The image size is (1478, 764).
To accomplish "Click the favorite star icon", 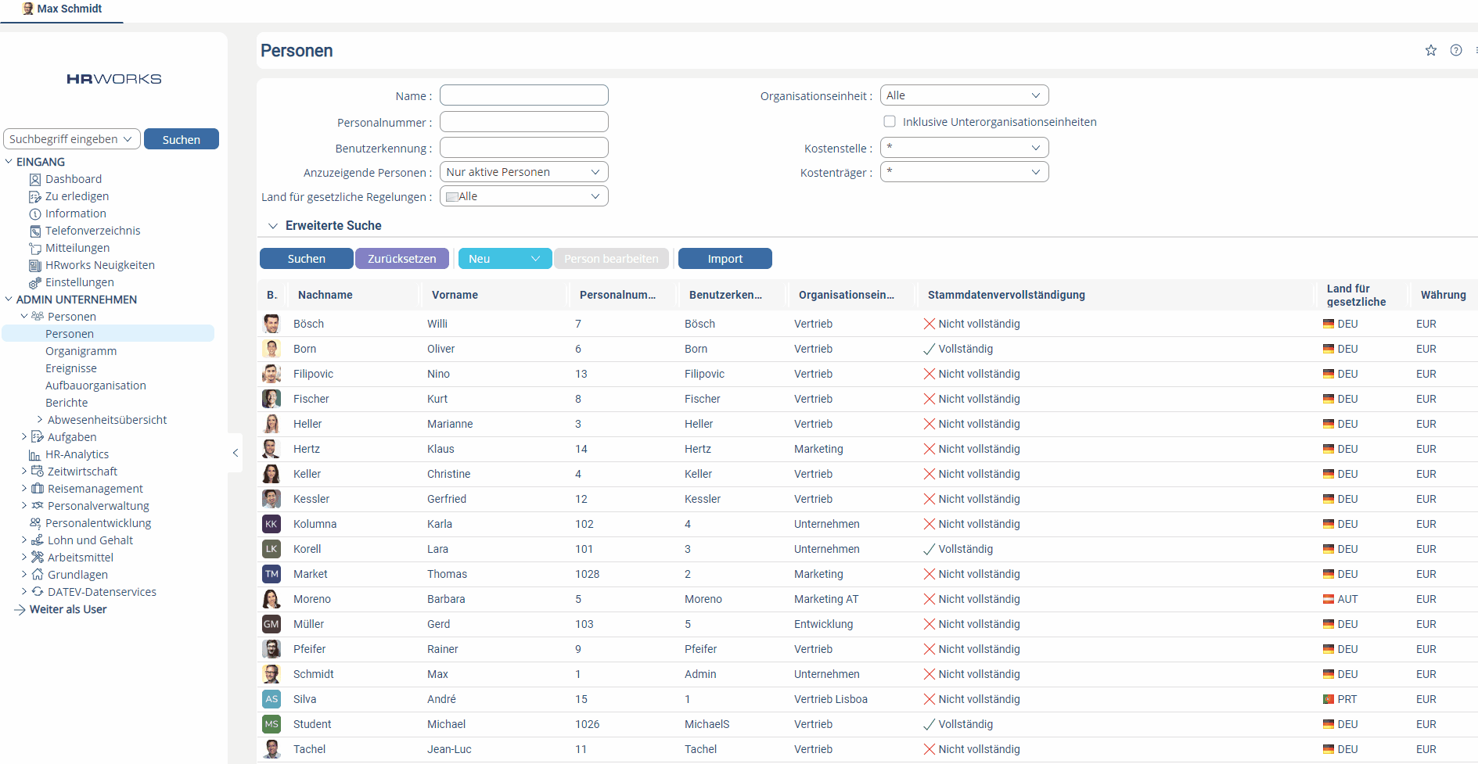I will [1430, 51].
